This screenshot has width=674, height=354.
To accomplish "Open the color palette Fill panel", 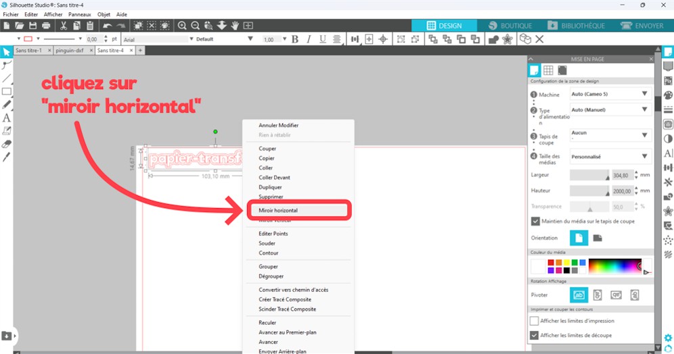I will 668,95.
